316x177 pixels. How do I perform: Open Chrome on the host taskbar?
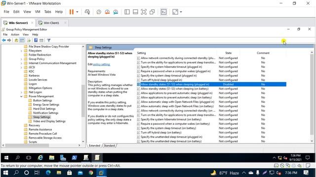point(91,173)
